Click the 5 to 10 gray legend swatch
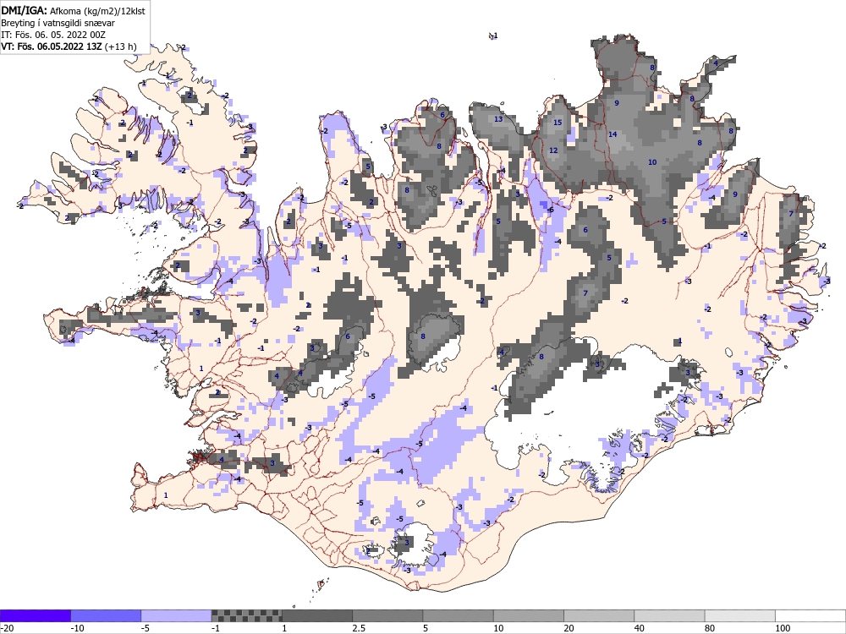The height and width of the screenshot is (634, 846). 458,615
